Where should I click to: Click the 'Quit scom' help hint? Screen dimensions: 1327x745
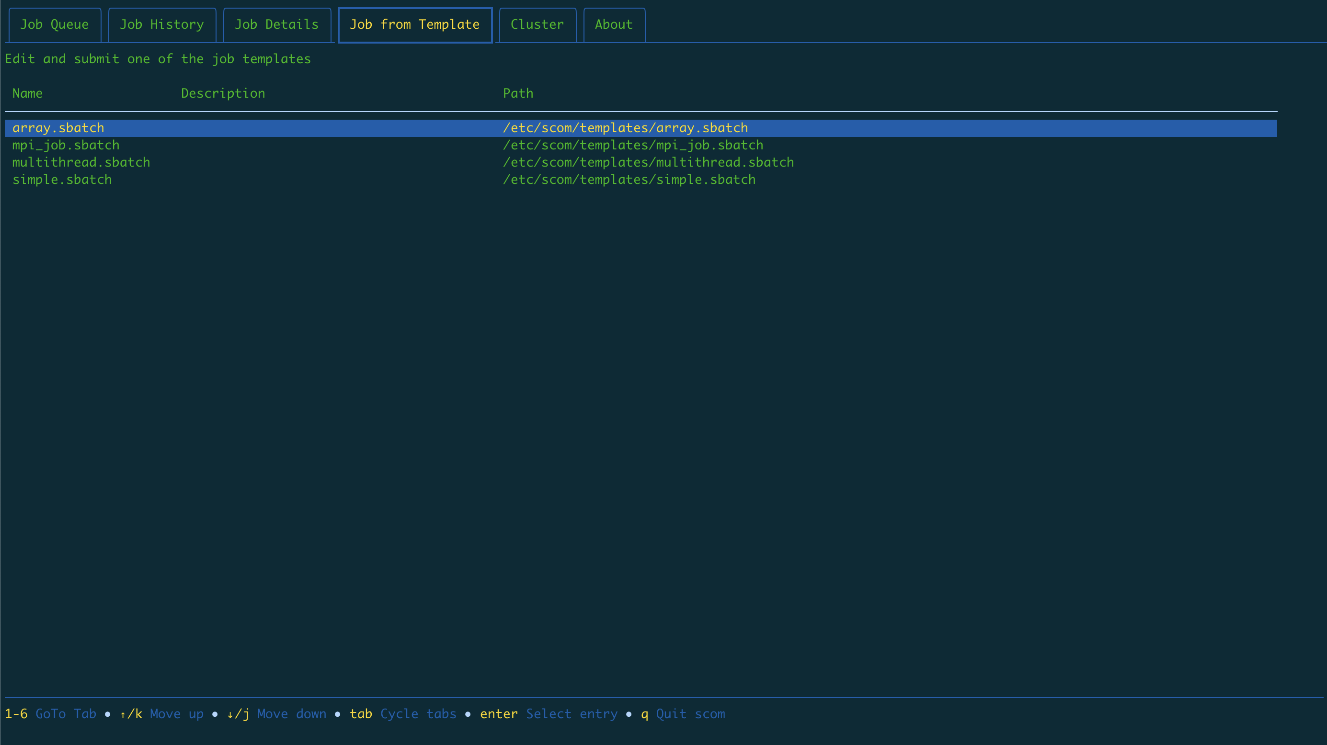click(x=690, y=713)
